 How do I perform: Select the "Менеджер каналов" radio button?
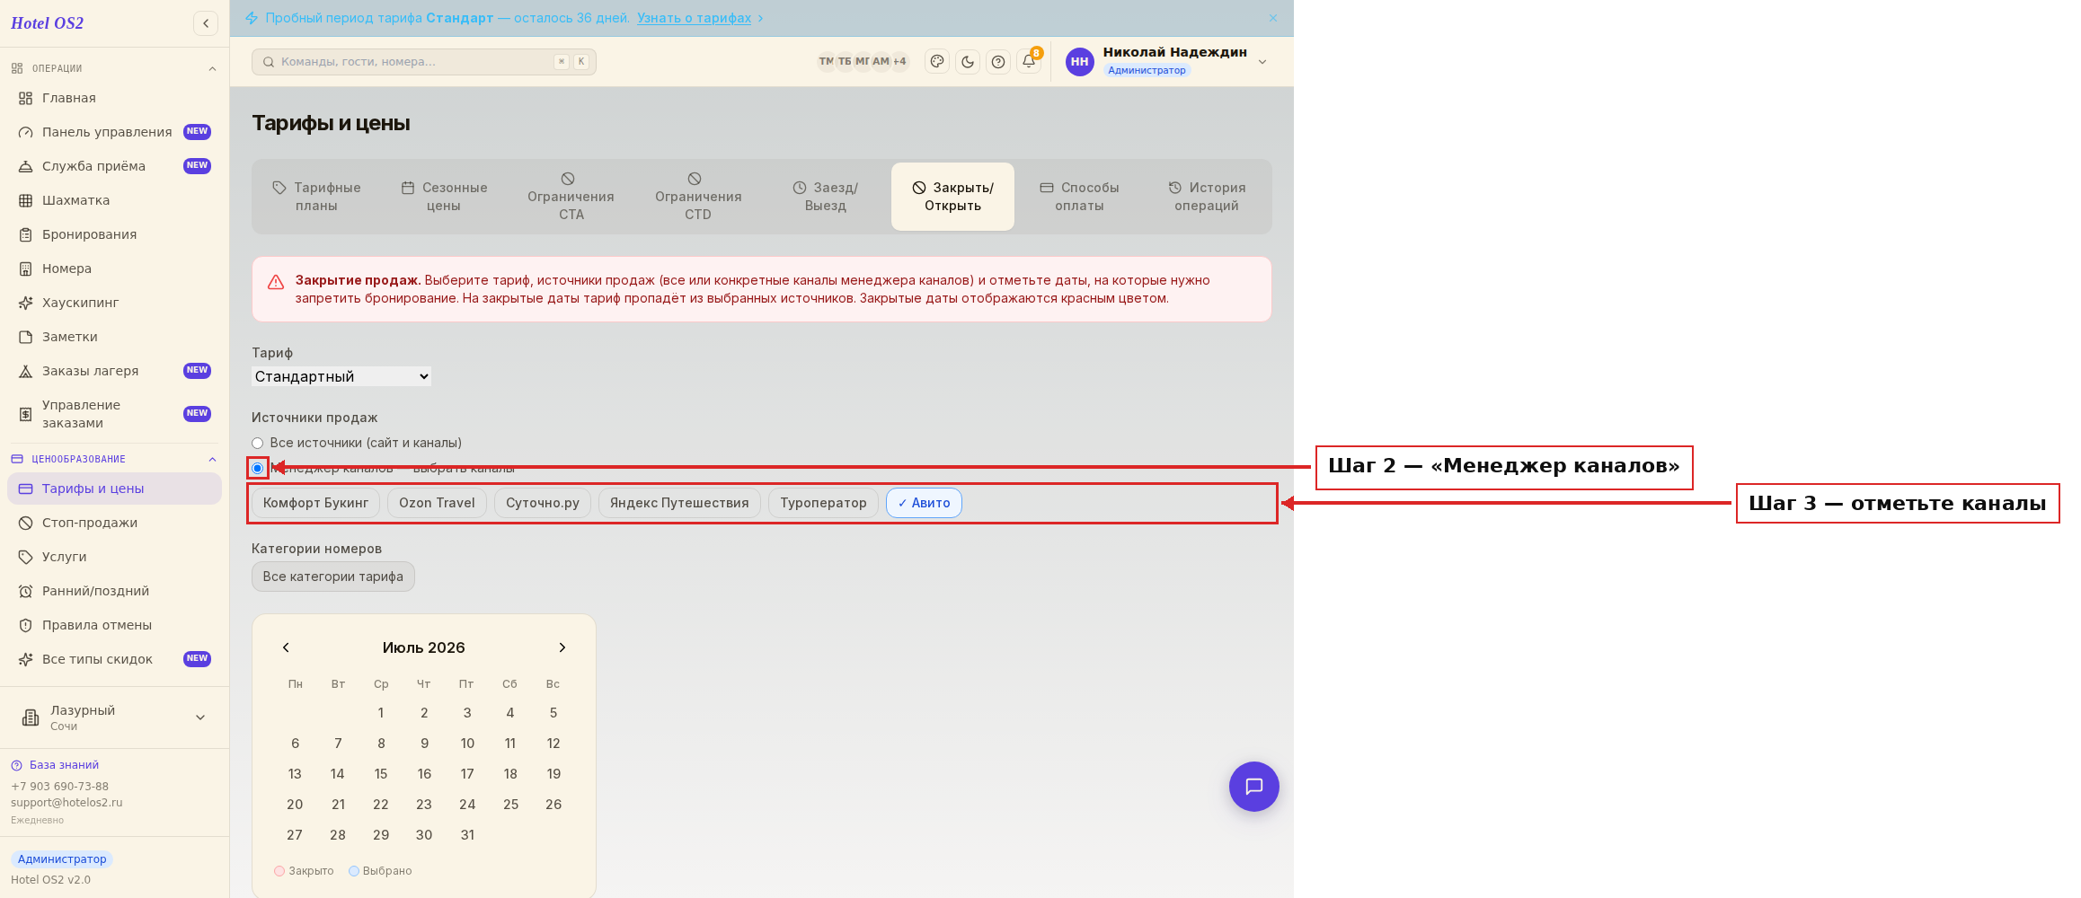pos(258,468)
